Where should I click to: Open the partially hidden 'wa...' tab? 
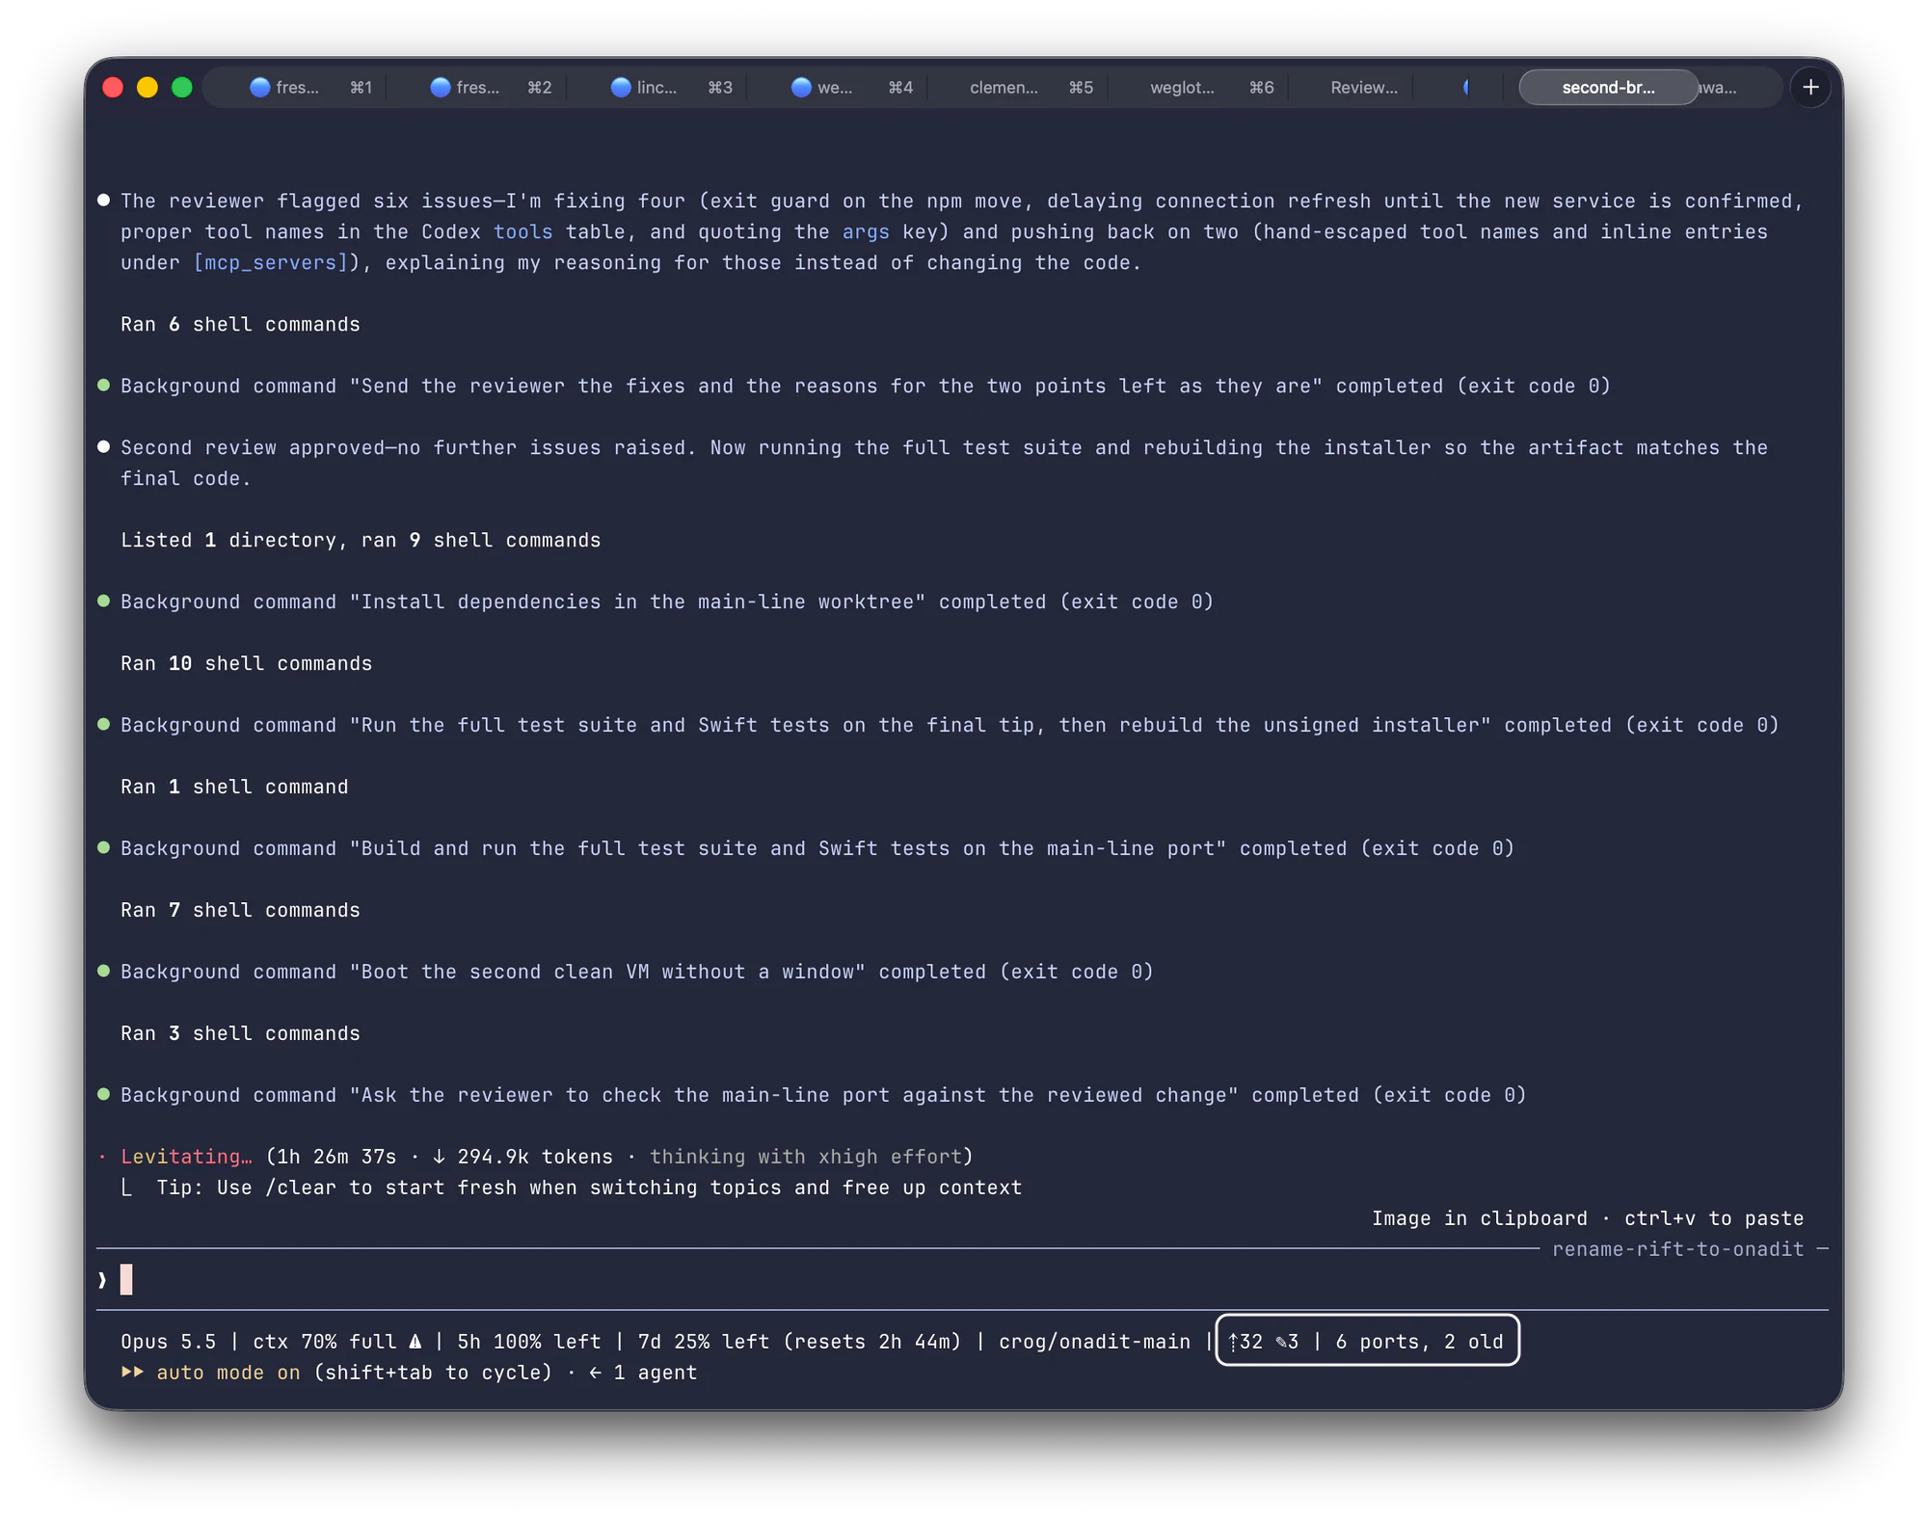[1720, 88]
